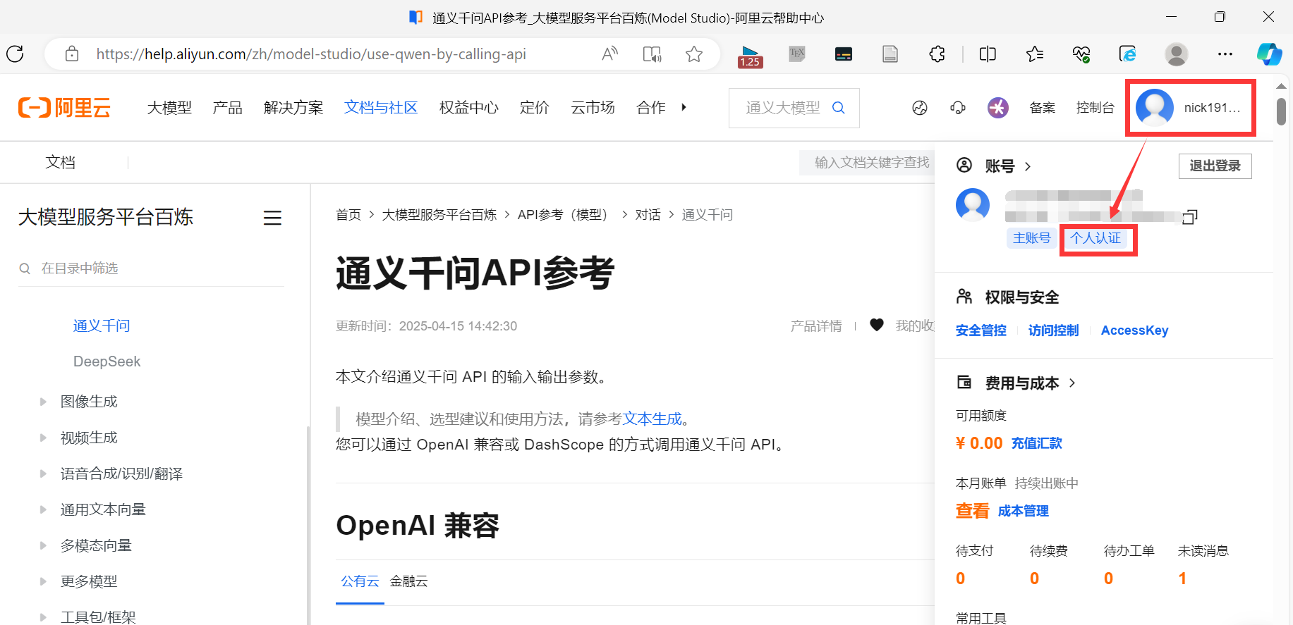1293x625 pixels.
Task: Open the AccessKey link
Action: 1134,330
